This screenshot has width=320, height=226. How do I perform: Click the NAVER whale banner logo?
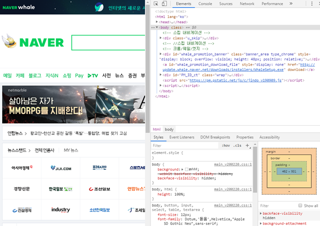pyautogui.click(x=19, y=7)
